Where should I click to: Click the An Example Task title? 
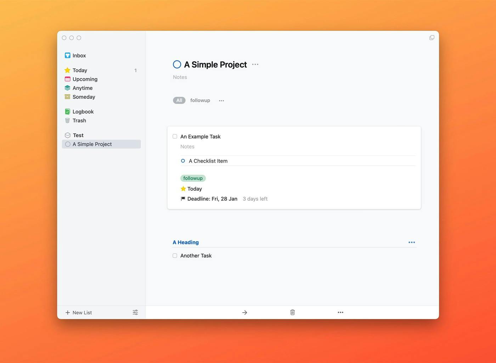click(x=201, y=136)
